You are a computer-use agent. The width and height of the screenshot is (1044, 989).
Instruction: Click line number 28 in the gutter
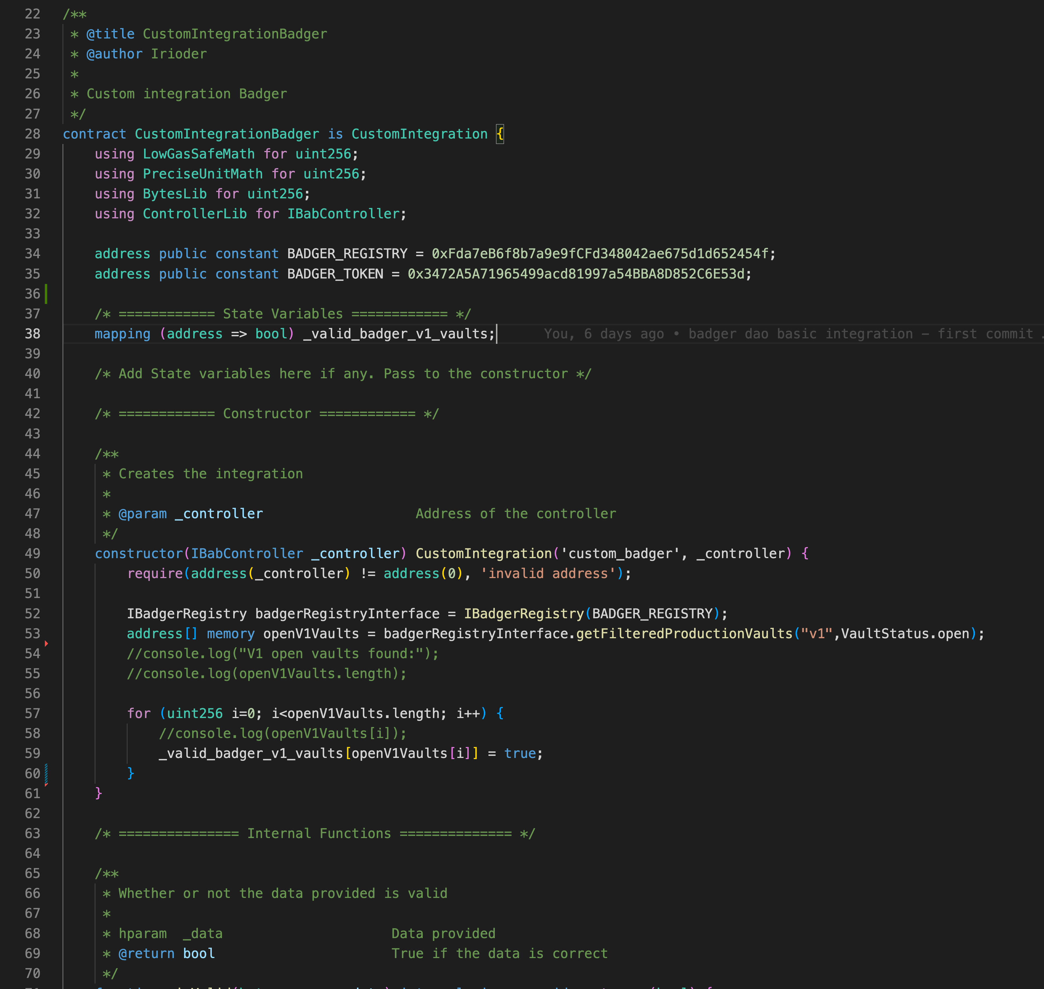[x=32, y=134]
